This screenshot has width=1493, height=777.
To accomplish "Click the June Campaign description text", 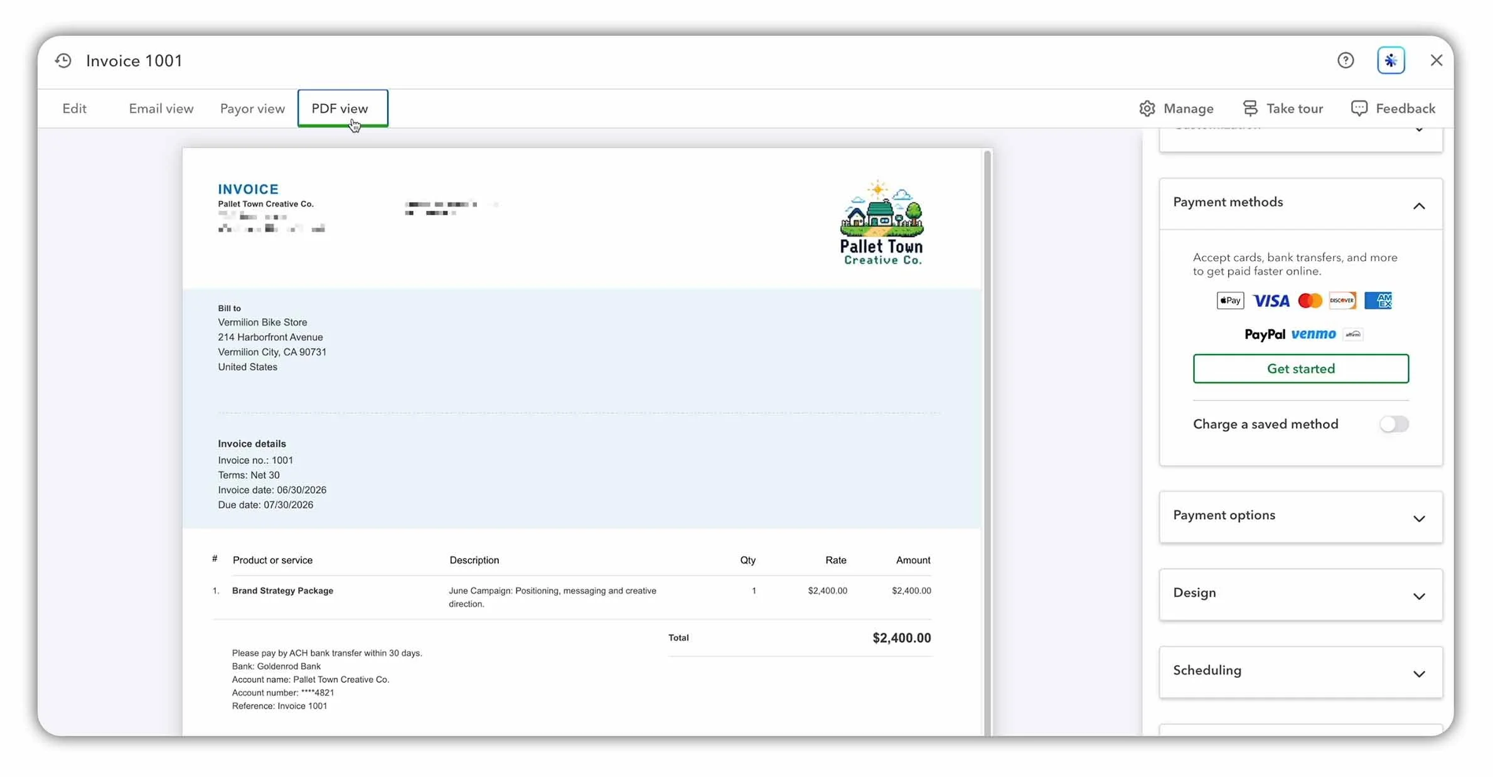I will tap(552, 597).
